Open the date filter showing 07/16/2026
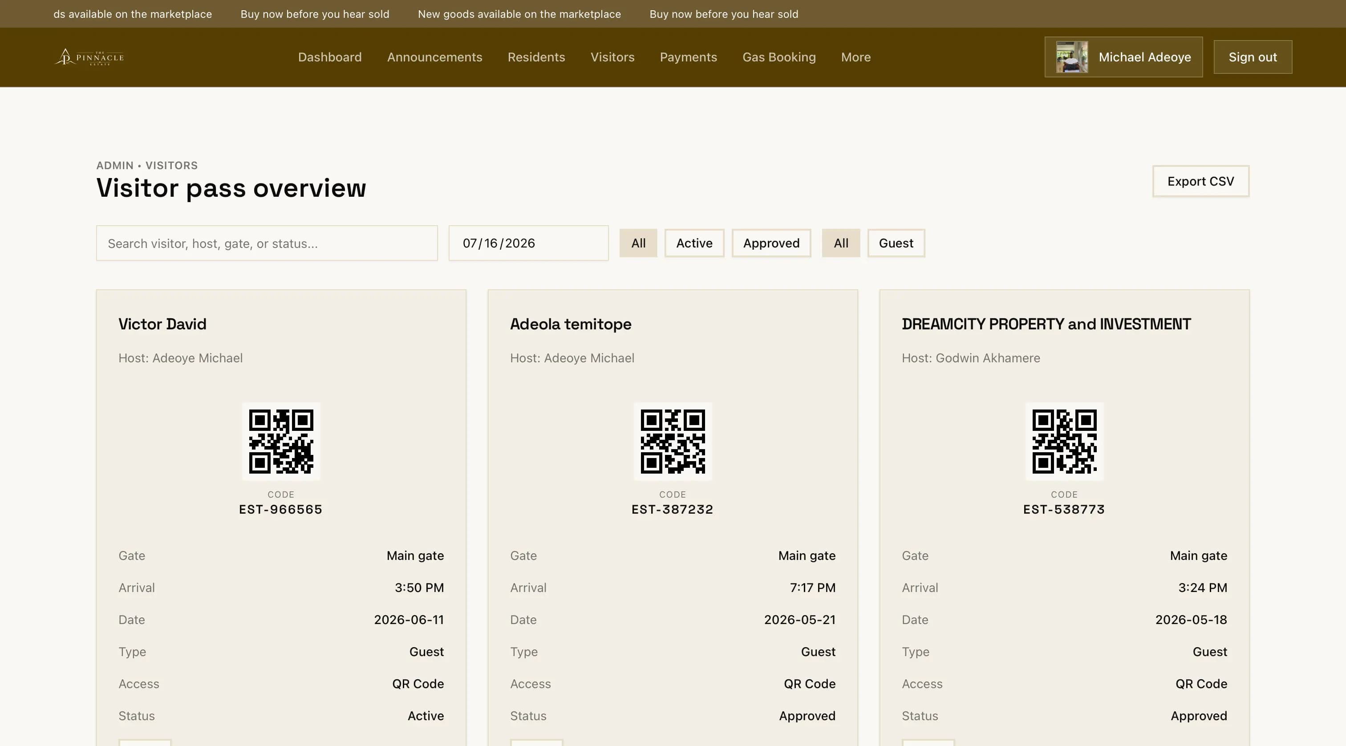Image resolution: width=1346 pixels, height=746 pixels. pyautogui.click(x=528, y=243)
